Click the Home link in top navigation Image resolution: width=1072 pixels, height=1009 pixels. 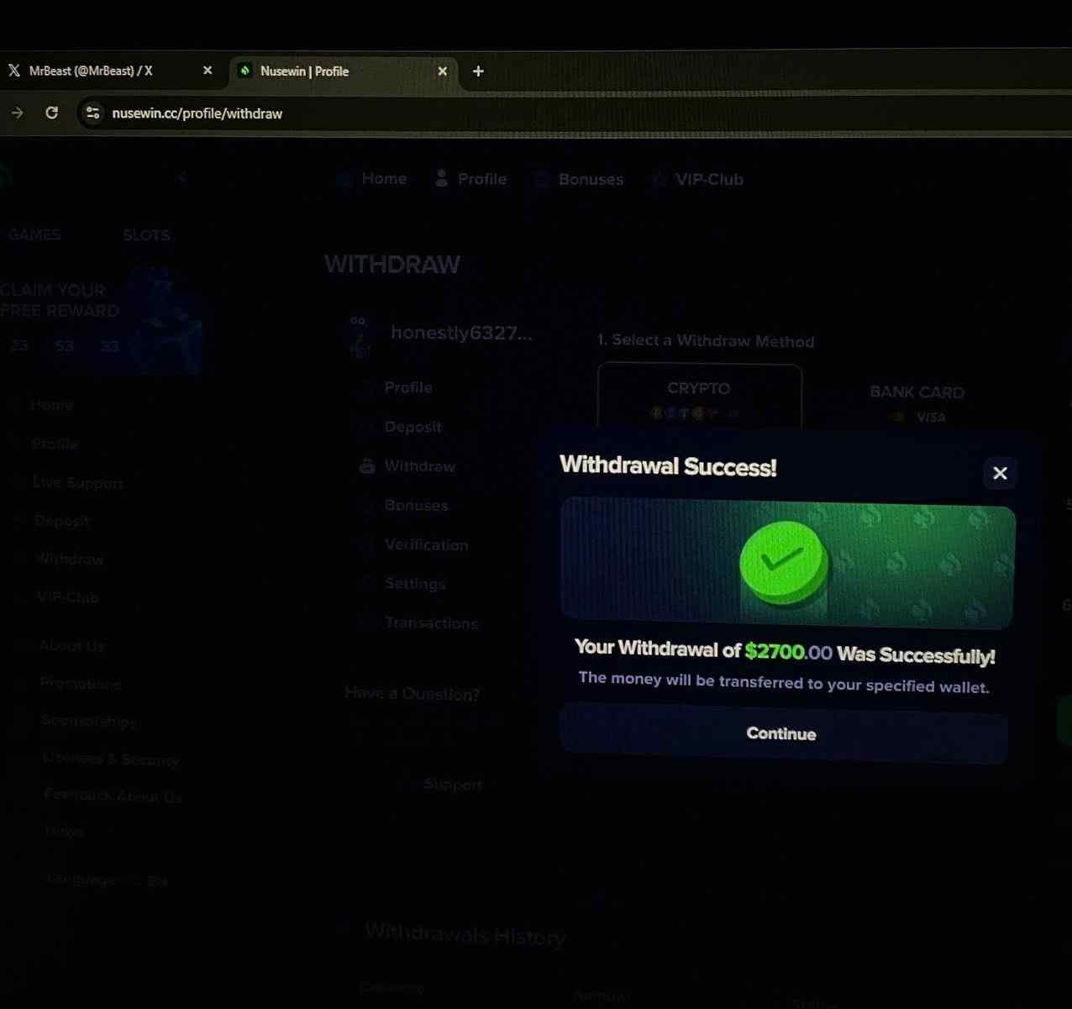(x=374, y=178)
